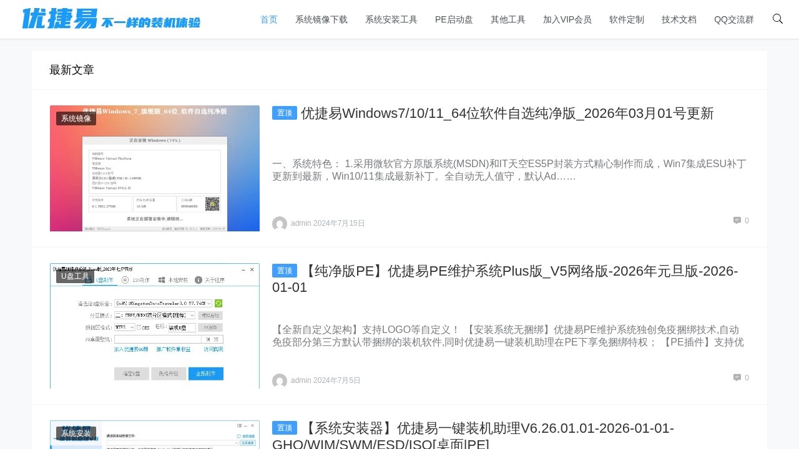Open the 其他工具 menu
The height and width of the screenshot is (449, 799).
[508, 19]
